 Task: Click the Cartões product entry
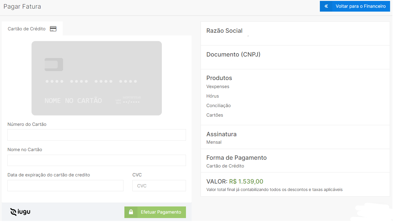pos(215,115)
